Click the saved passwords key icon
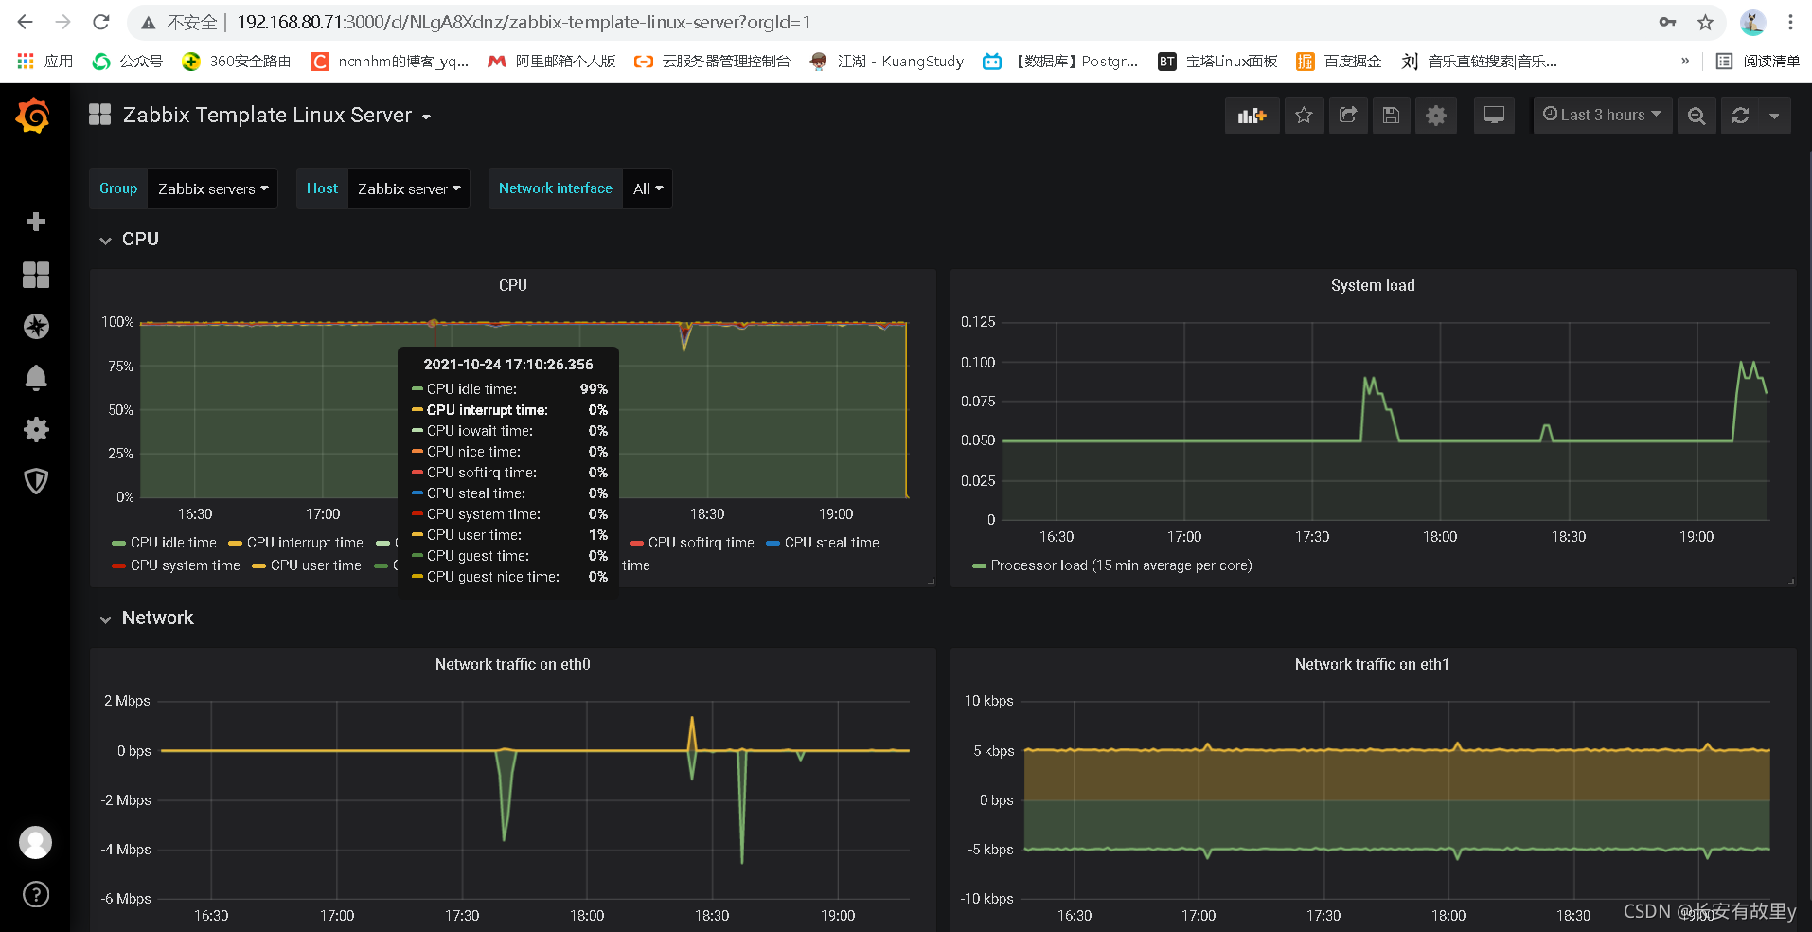The height and width of the screenshot is (932, 1812). (x=1667, y=22)
